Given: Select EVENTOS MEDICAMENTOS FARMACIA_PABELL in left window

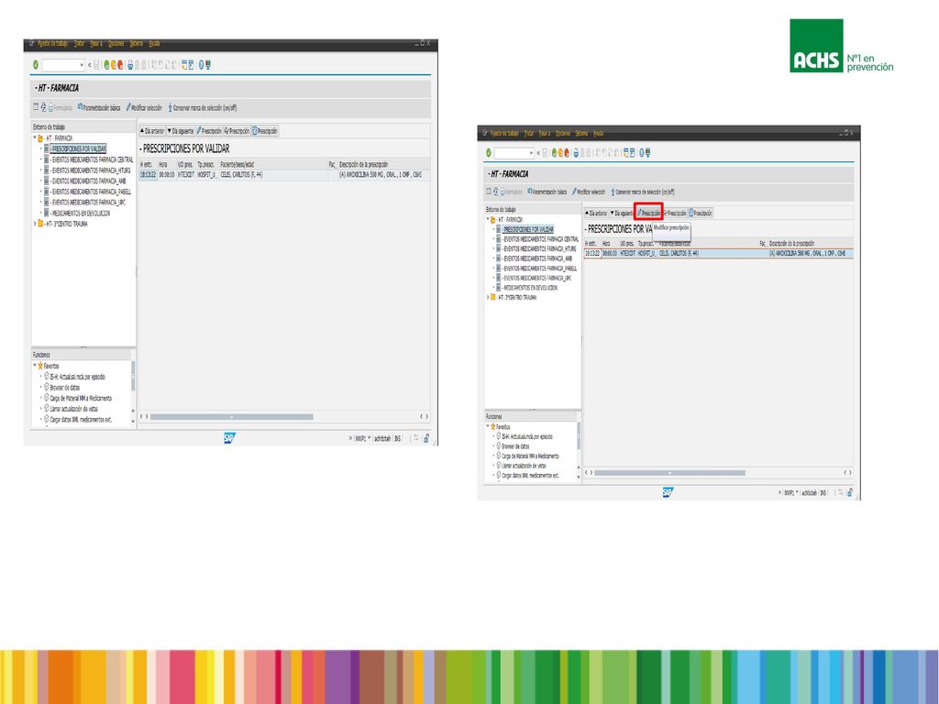Looking at the screenshot, I should (x=91, y=192).
